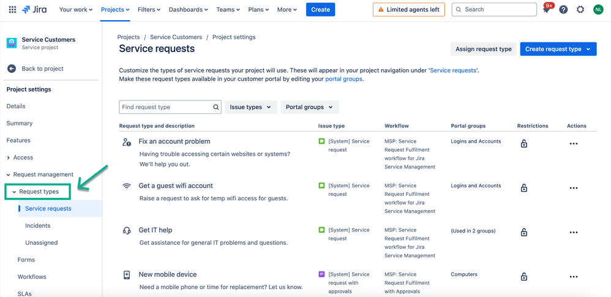This screenshot has height=297, width=611.
Task: Expand the Access section in sidebar
Action: pos(9,157)
